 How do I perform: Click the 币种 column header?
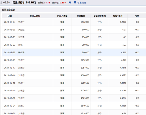[x=137, y=16]
